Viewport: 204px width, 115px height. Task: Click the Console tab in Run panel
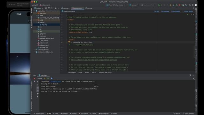[40, 79]
